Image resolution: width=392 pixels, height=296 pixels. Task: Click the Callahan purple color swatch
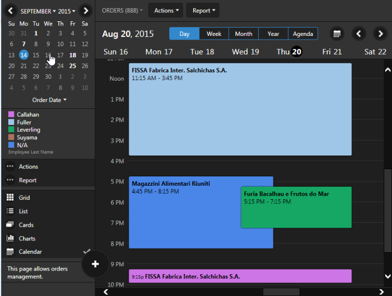(10, 114)
